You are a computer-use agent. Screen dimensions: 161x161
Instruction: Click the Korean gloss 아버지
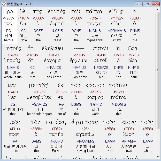(x=57, y=146)
